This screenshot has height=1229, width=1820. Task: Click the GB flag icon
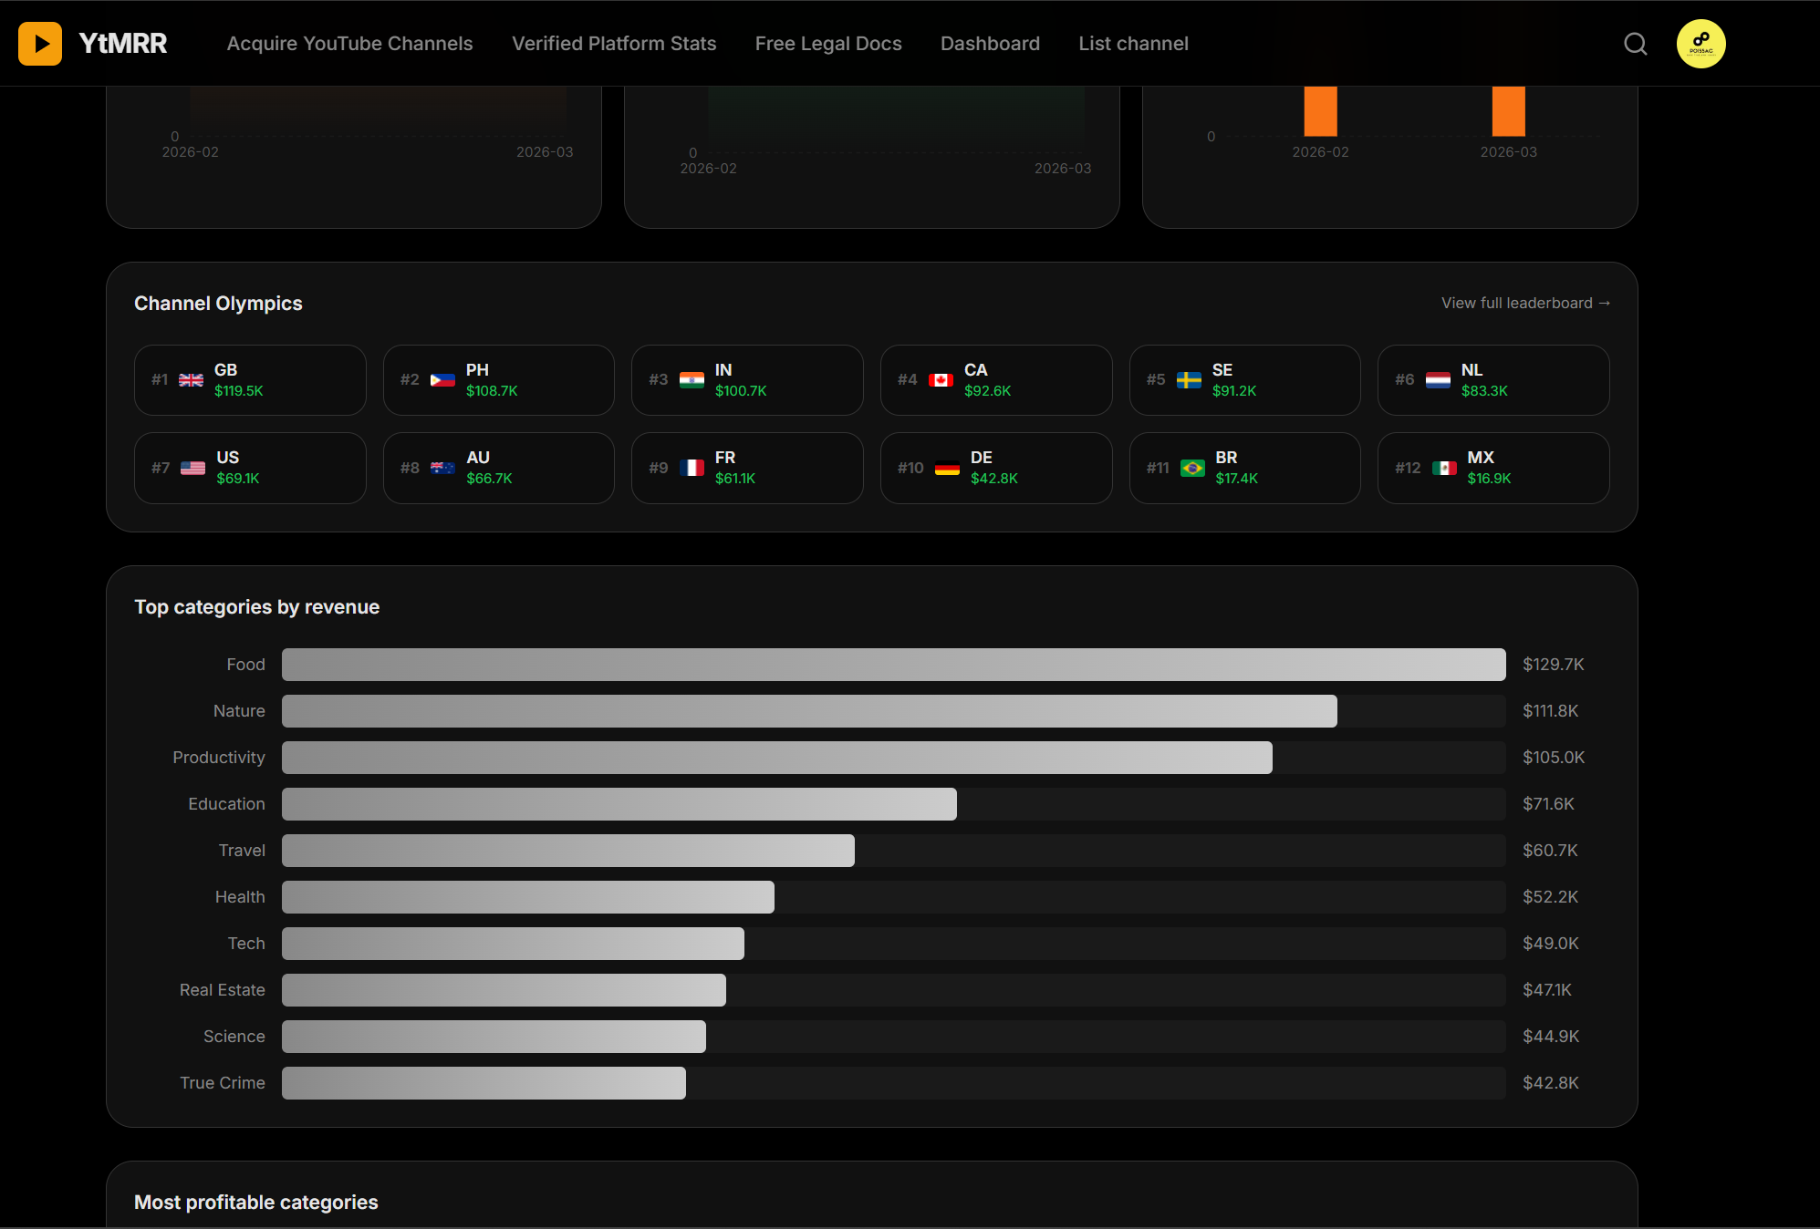[x=191, y=380]
